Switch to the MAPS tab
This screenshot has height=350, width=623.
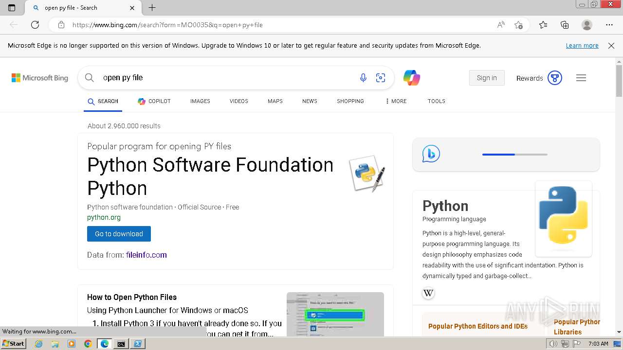275,101
